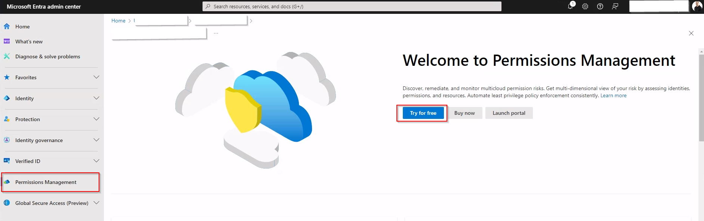Screen dimensions: 704x221
Task: Expand the Favorites section chevron
Action: [x=96, y=77]
